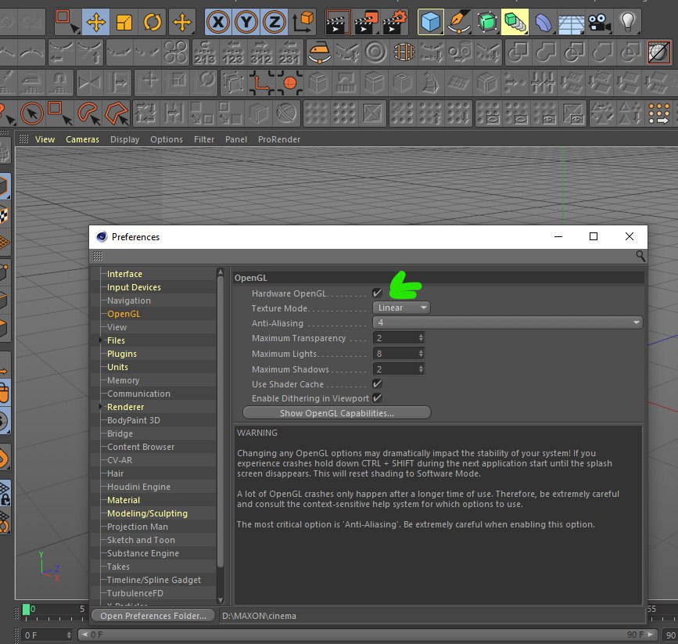Select Navigation preferences category
The height and width of the screenshot is (644, 678).
tap(129, 300)
